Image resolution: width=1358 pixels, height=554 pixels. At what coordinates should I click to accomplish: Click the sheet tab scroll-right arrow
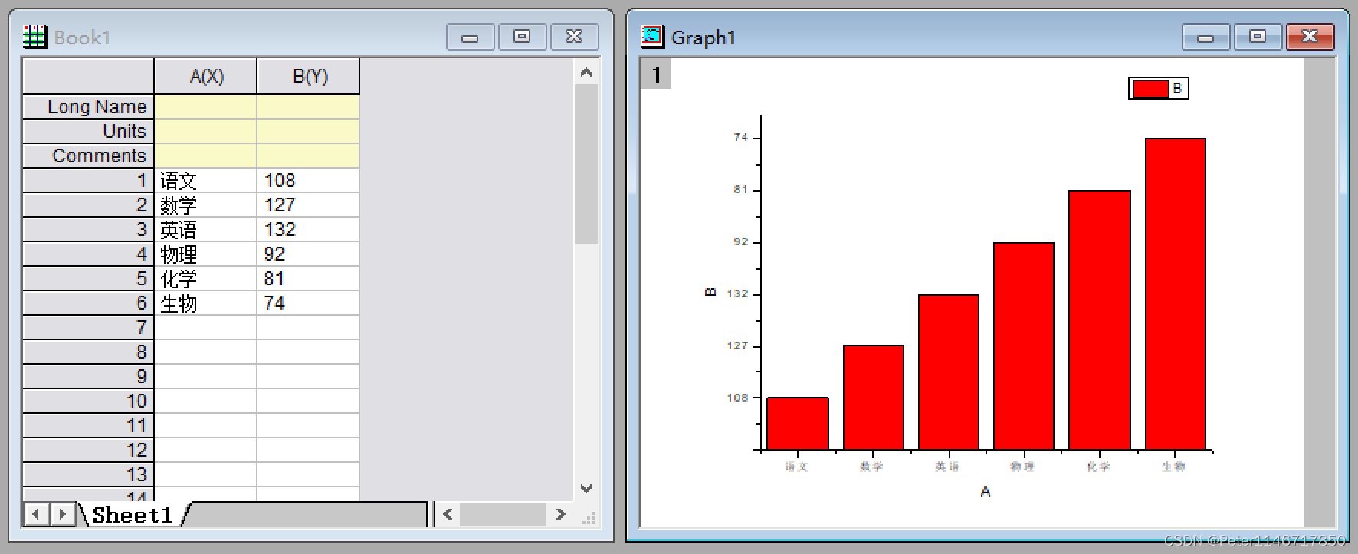(62, 514)
